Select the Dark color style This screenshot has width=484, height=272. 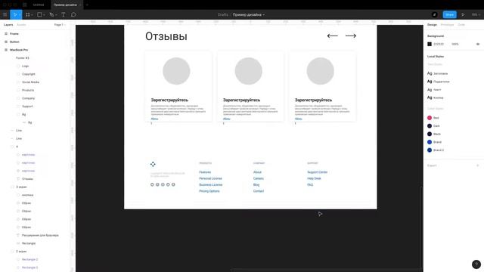433,126
